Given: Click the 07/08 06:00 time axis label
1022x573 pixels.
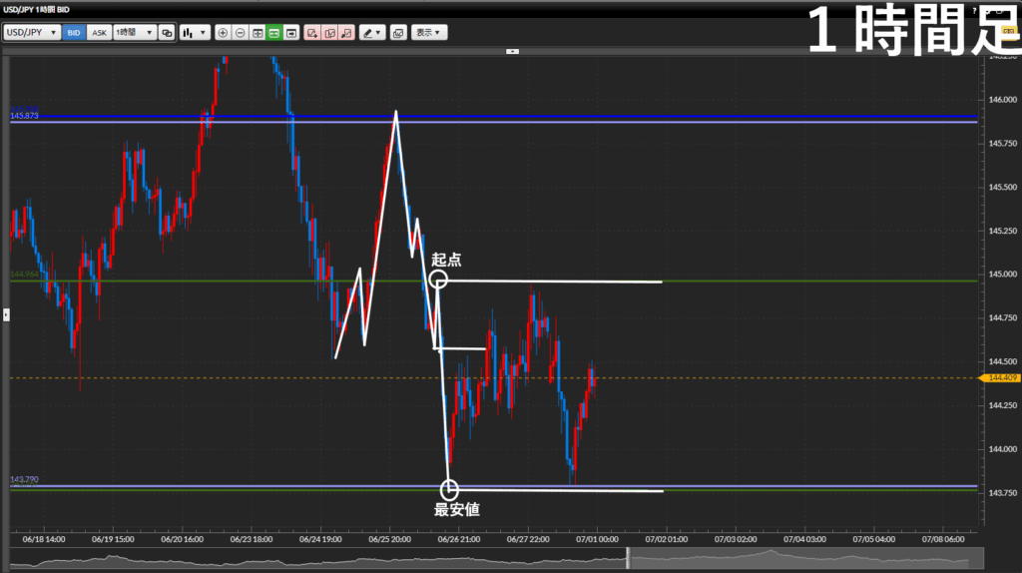Looking at the screenshot, I should [943, 539].
